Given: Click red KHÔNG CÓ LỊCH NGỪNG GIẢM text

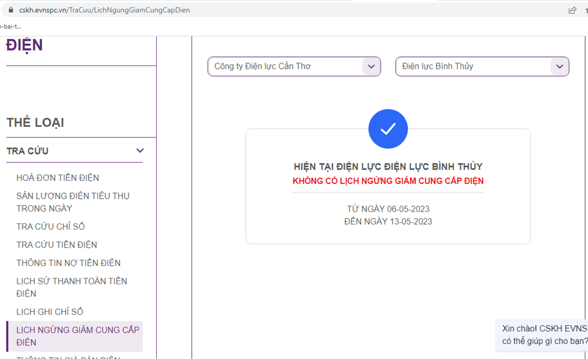Looking at the screenshot, I should tap(388, 181).
